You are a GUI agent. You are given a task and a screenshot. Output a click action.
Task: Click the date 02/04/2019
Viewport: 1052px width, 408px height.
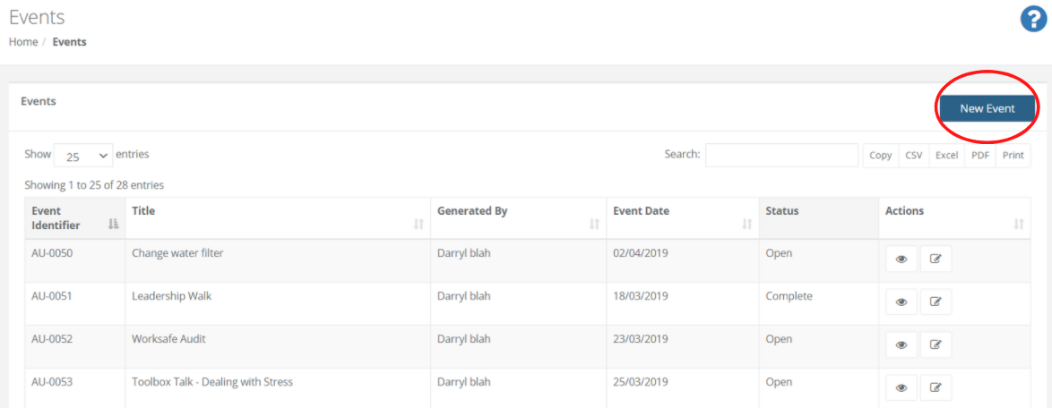click(x=641, y=253)
